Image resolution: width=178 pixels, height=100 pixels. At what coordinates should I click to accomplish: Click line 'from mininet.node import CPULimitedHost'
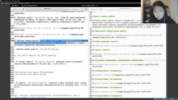(x=34, y=72)
